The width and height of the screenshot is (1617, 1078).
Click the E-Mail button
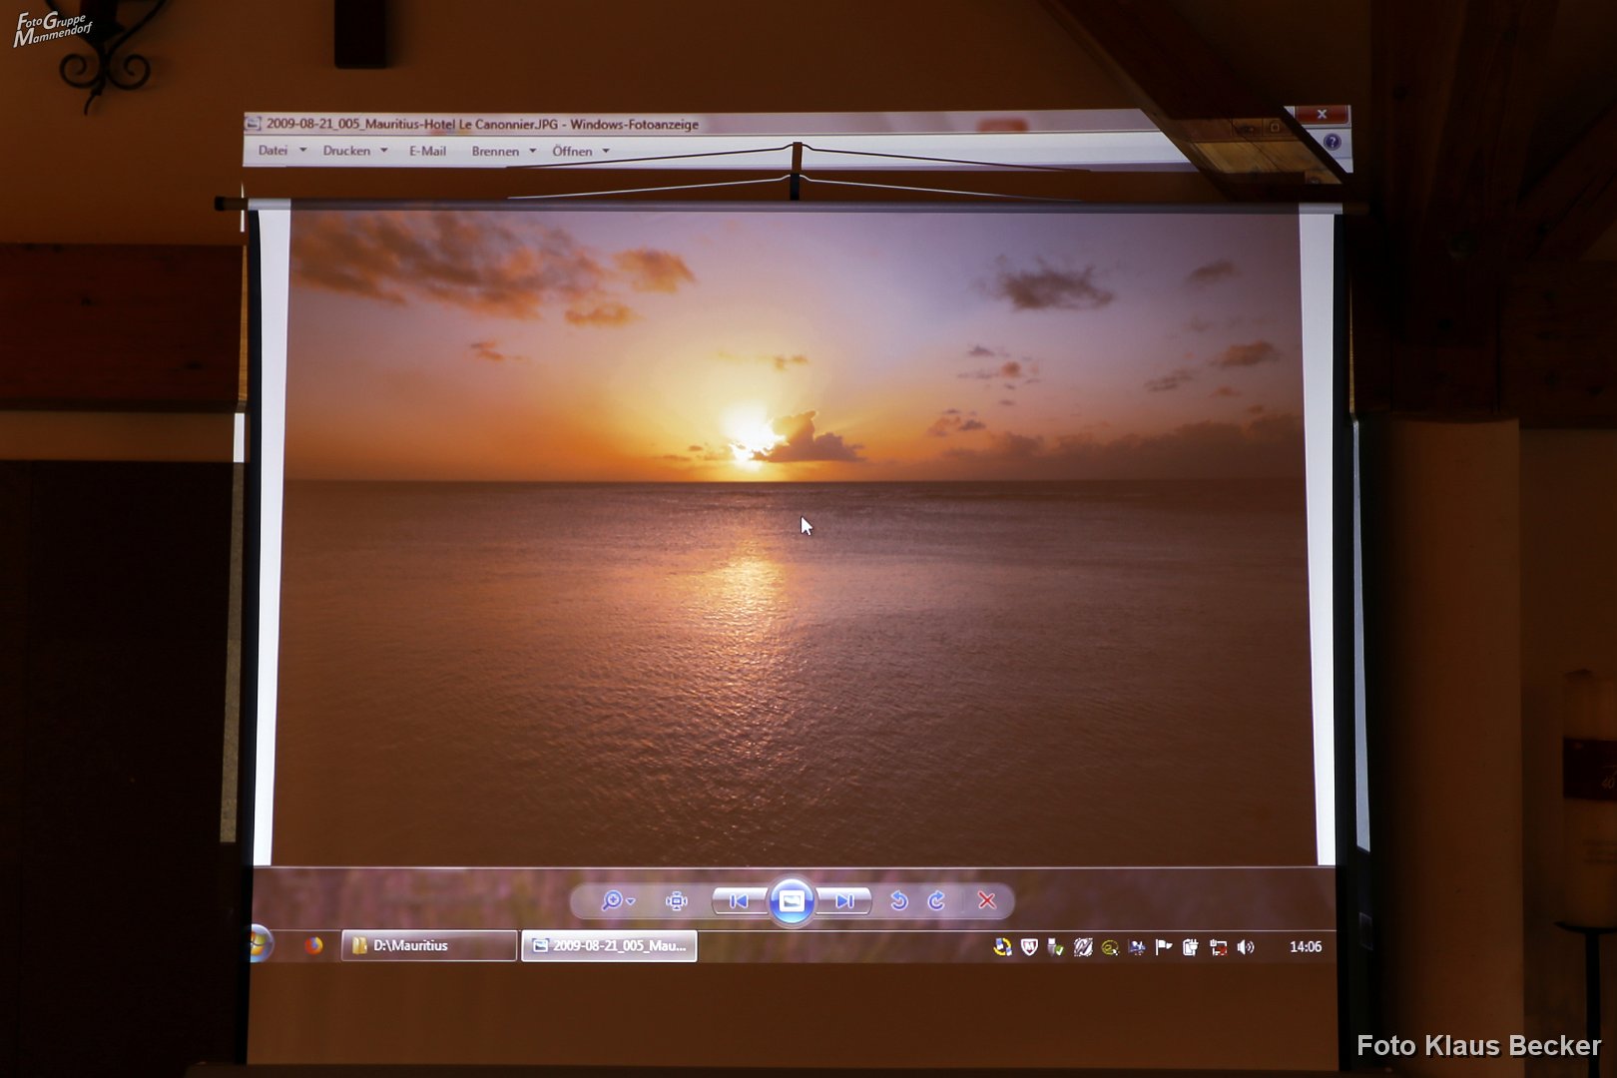point(427,151)
